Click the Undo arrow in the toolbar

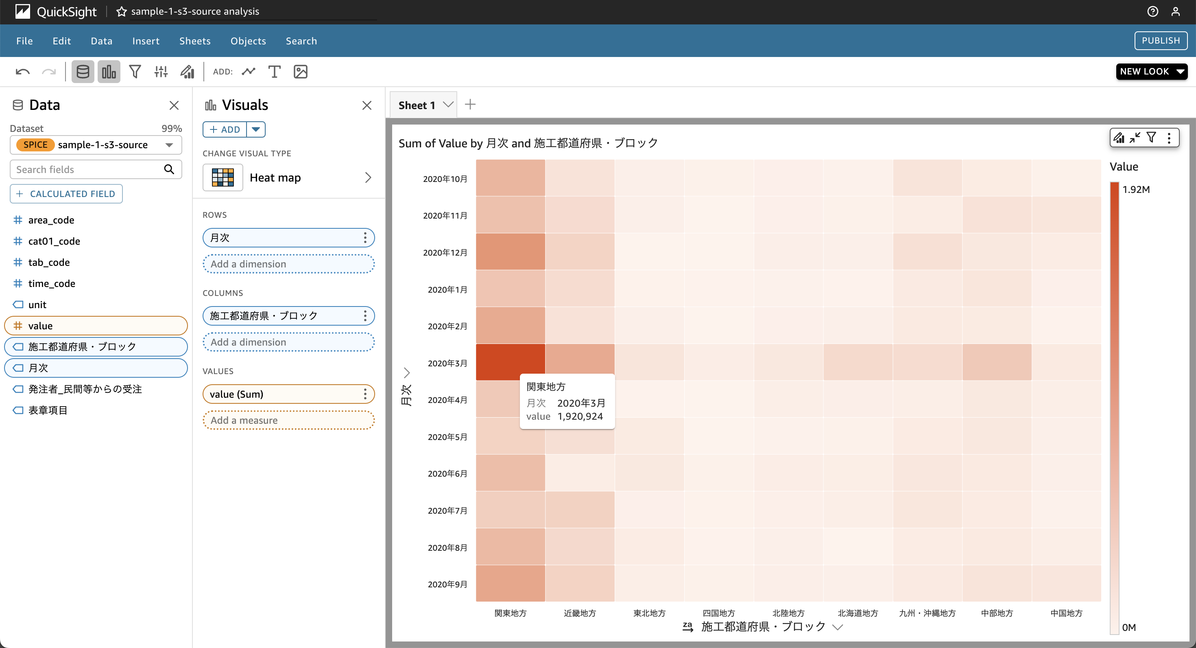[x=22, y=72]
